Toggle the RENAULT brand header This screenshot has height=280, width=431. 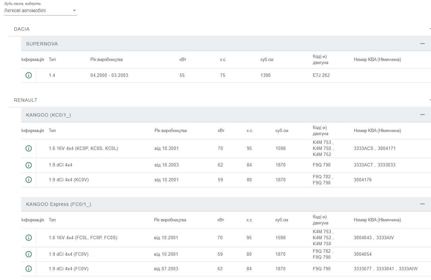point(220,100)
